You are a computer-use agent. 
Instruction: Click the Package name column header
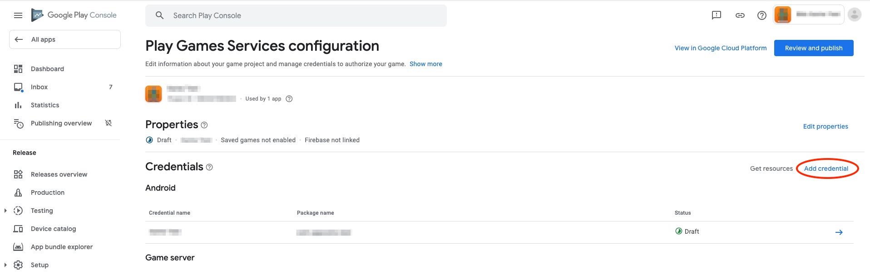coord(316,213)
